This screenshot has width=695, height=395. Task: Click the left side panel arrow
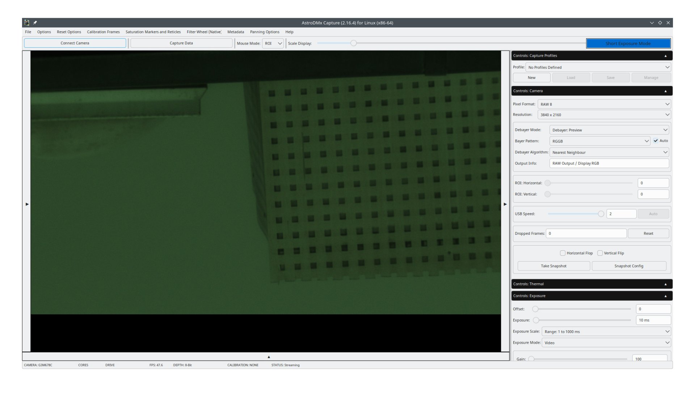click(27, 204)
